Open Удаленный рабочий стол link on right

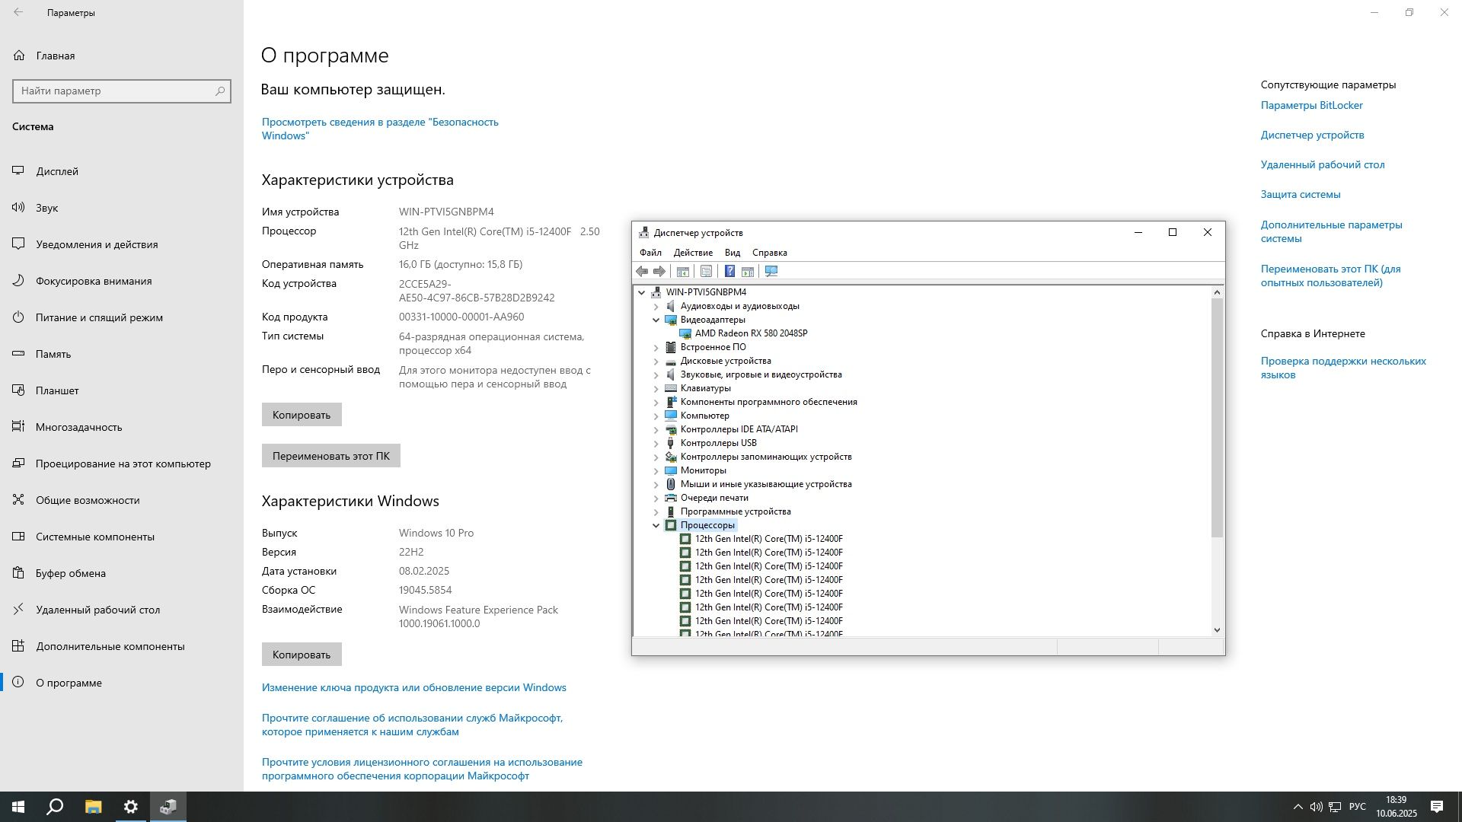[x=1322, y=164]
